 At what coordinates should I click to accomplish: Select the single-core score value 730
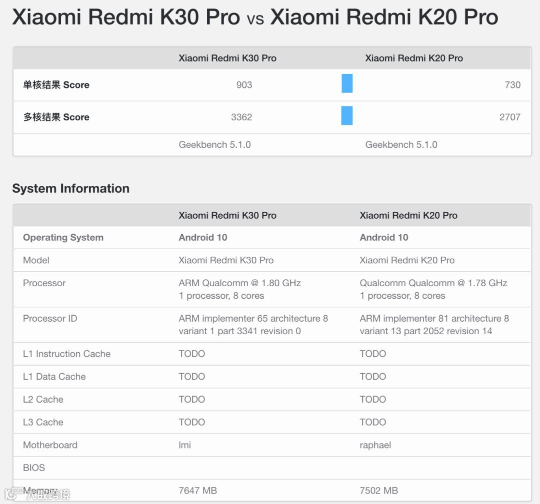tap(512, 85)
